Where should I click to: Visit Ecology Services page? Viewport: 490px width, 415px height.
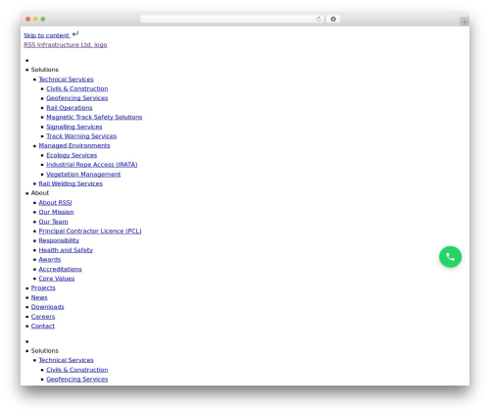72,155
